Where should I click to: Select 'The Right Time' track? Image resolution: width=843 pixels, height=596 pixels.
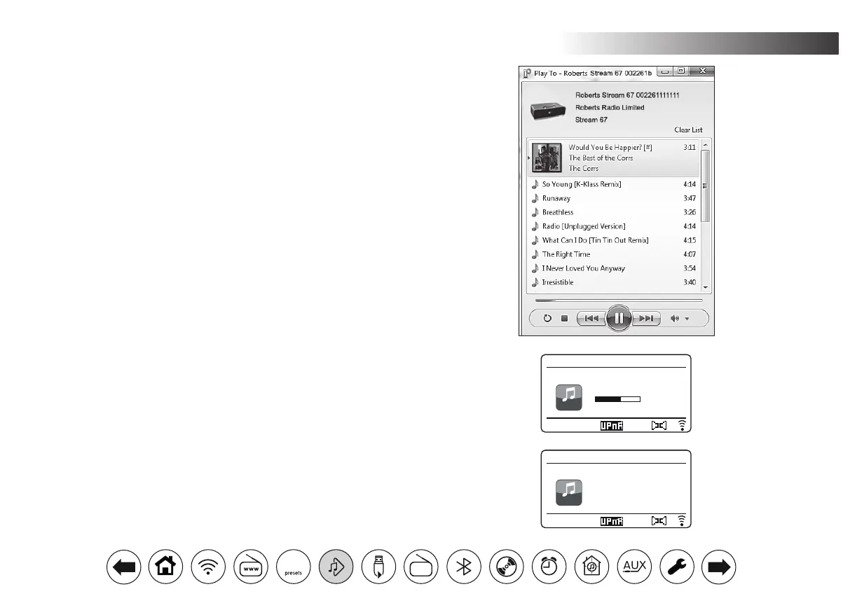point(566,254)
